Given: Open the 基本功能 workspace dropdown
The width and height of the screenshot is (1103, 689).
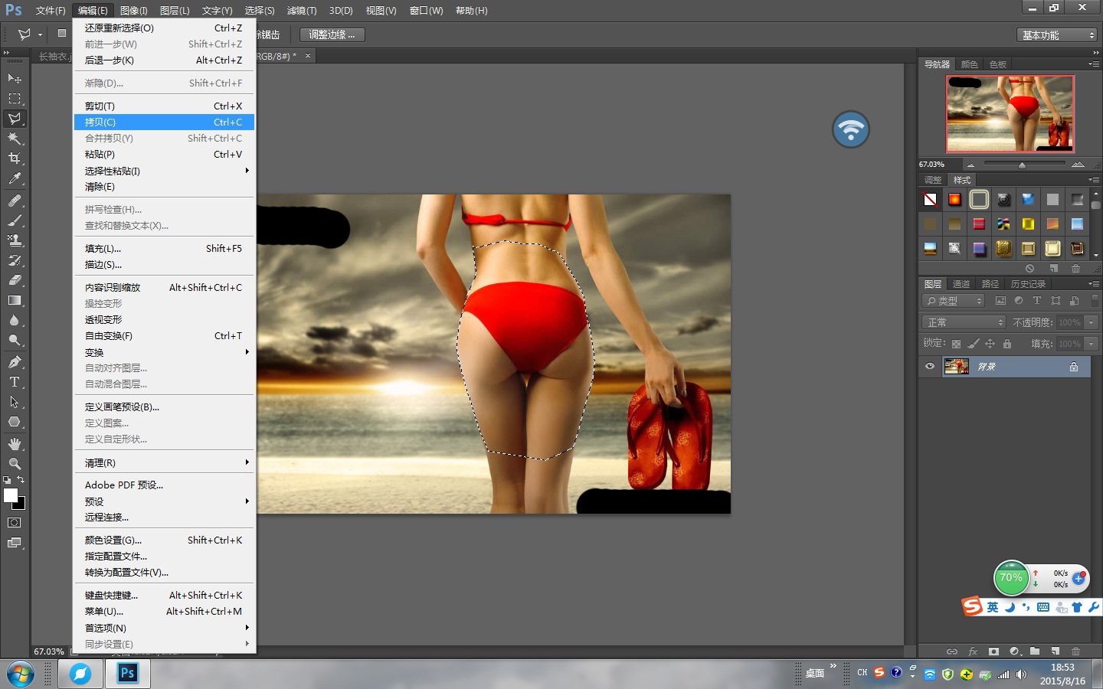Looking at the screenshot, I should [1058, 35].
